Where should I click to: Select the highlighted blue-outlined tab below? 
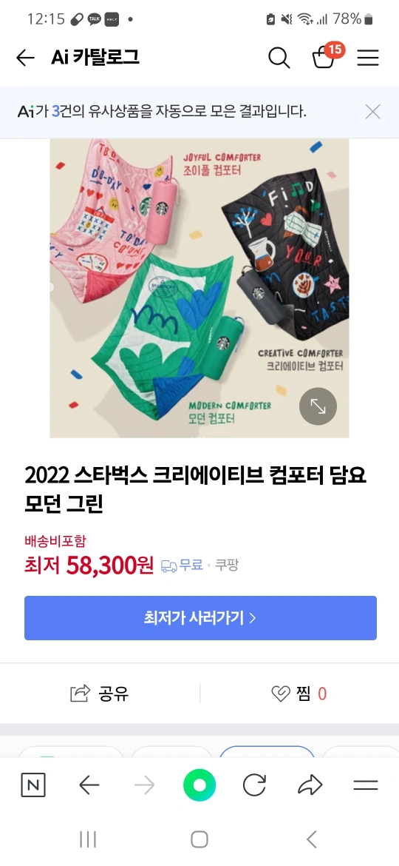point(267,752)
